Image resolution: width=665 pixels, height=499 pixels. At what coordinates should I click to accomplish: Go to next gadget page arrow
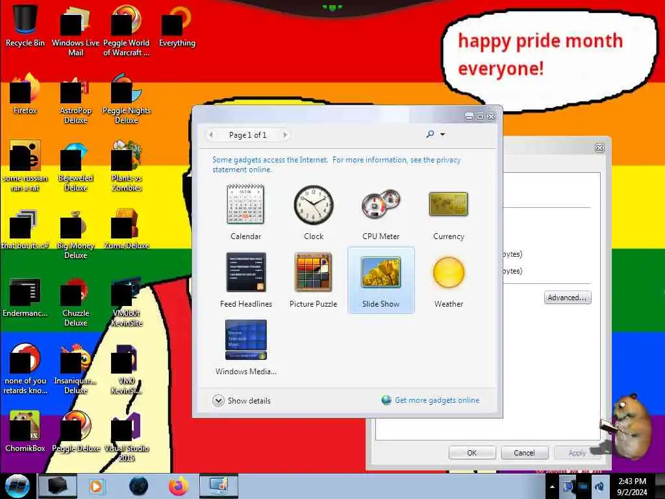(x=285, y=135)
